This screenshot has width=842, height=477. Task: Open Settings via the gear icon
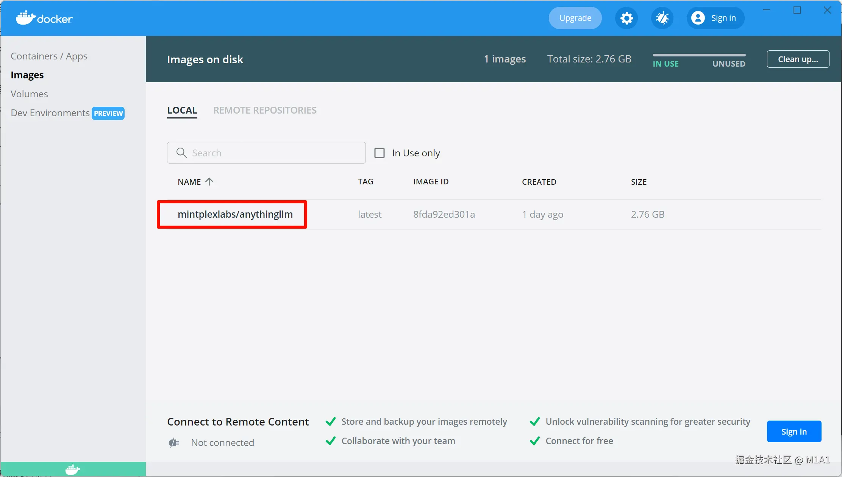click(626, 18)
